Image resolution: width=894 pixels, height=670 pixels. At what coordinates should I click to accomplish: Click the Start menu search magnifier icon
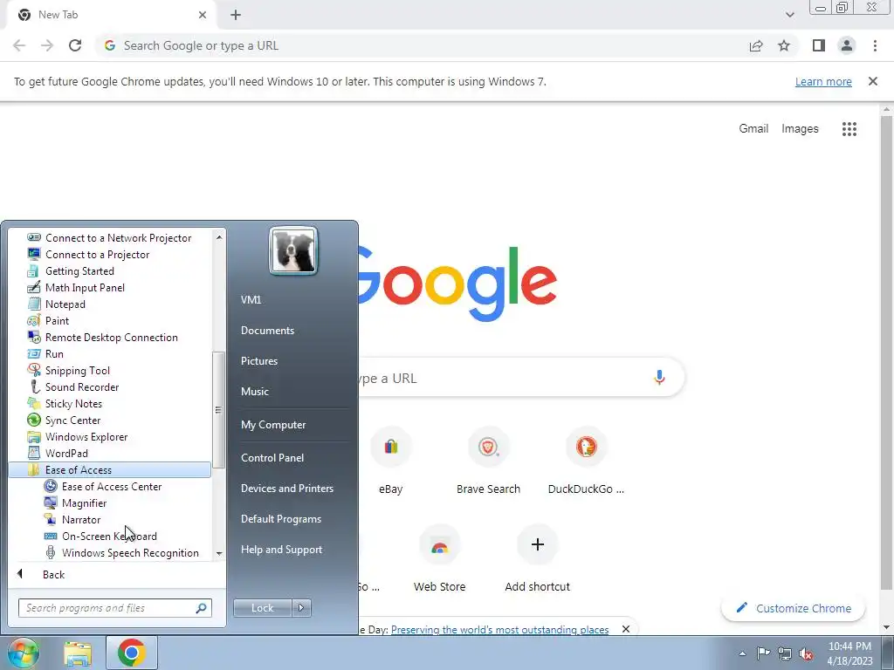201,608
